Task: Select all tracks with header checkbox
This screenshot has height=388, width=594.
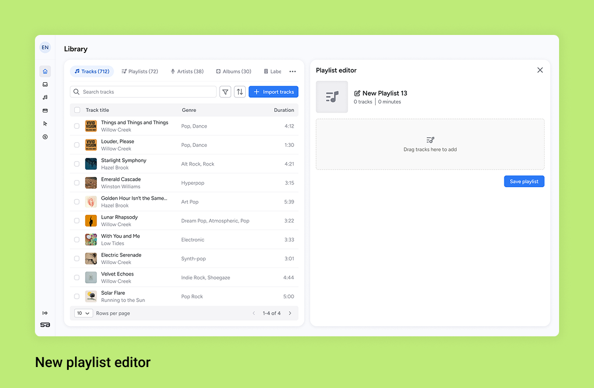Action: 77,110
